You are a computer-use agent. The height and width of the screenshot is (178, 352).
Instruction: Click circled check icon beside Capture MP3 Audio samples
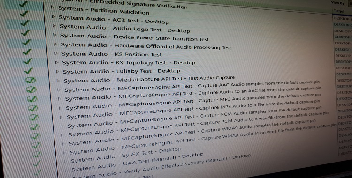pyautogui.click(x=33, y=108)
